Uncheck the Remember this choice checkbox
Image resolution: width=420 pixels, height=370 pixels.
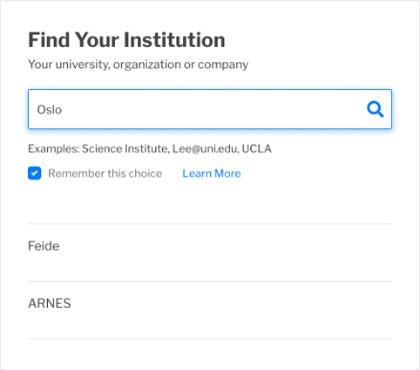point(35,173)
